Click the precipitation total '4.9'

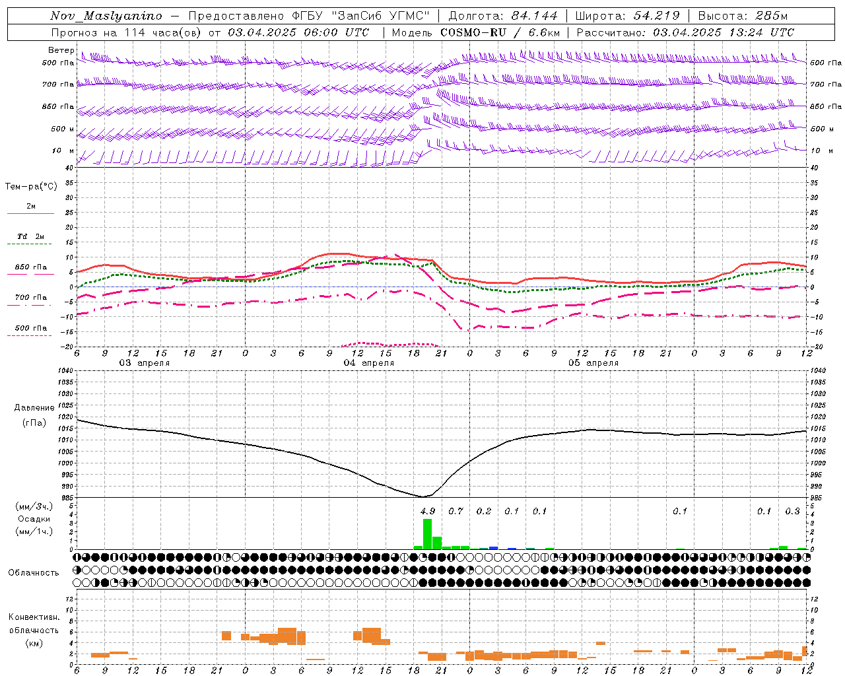tap(428, 511)
